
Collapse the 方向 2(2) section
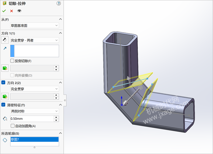[x=61, y=83]
